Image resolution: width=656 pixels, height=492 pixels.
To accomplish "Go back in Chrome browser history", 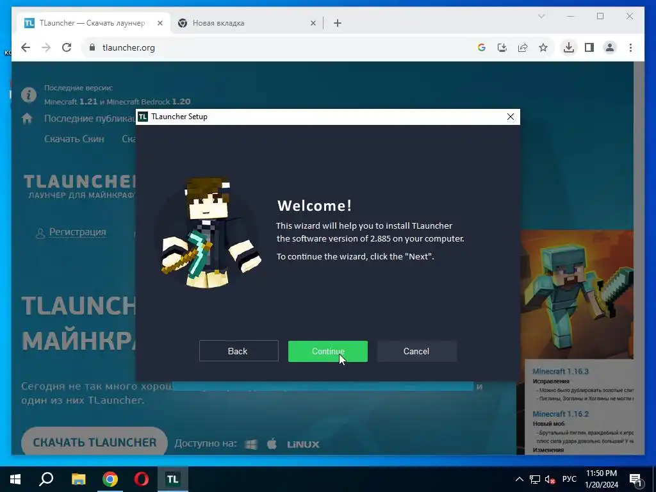I will (26, 47).
